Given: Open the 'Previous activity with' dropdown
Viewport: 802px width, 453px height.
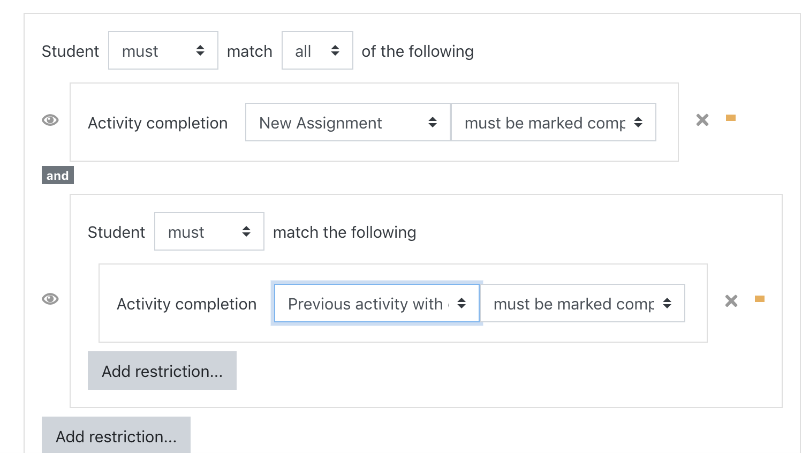Looking at the screenshot, I should click(377, 303).
